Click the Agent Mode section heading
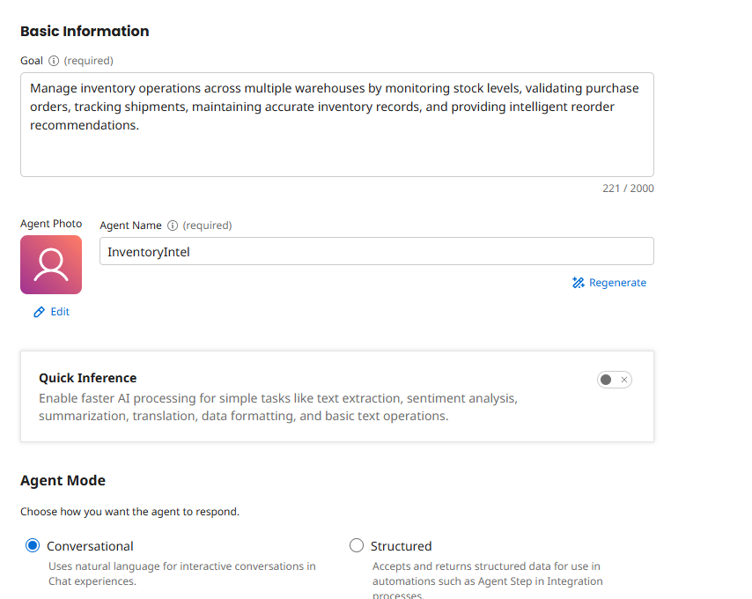Viewport: 752px width, 599px height. [x=63, y=481]
